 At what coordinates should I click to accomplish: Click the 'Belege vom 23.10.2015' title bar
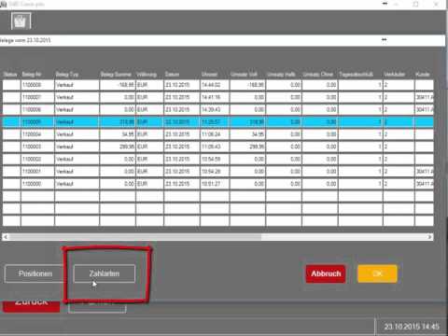click(222, 40)
